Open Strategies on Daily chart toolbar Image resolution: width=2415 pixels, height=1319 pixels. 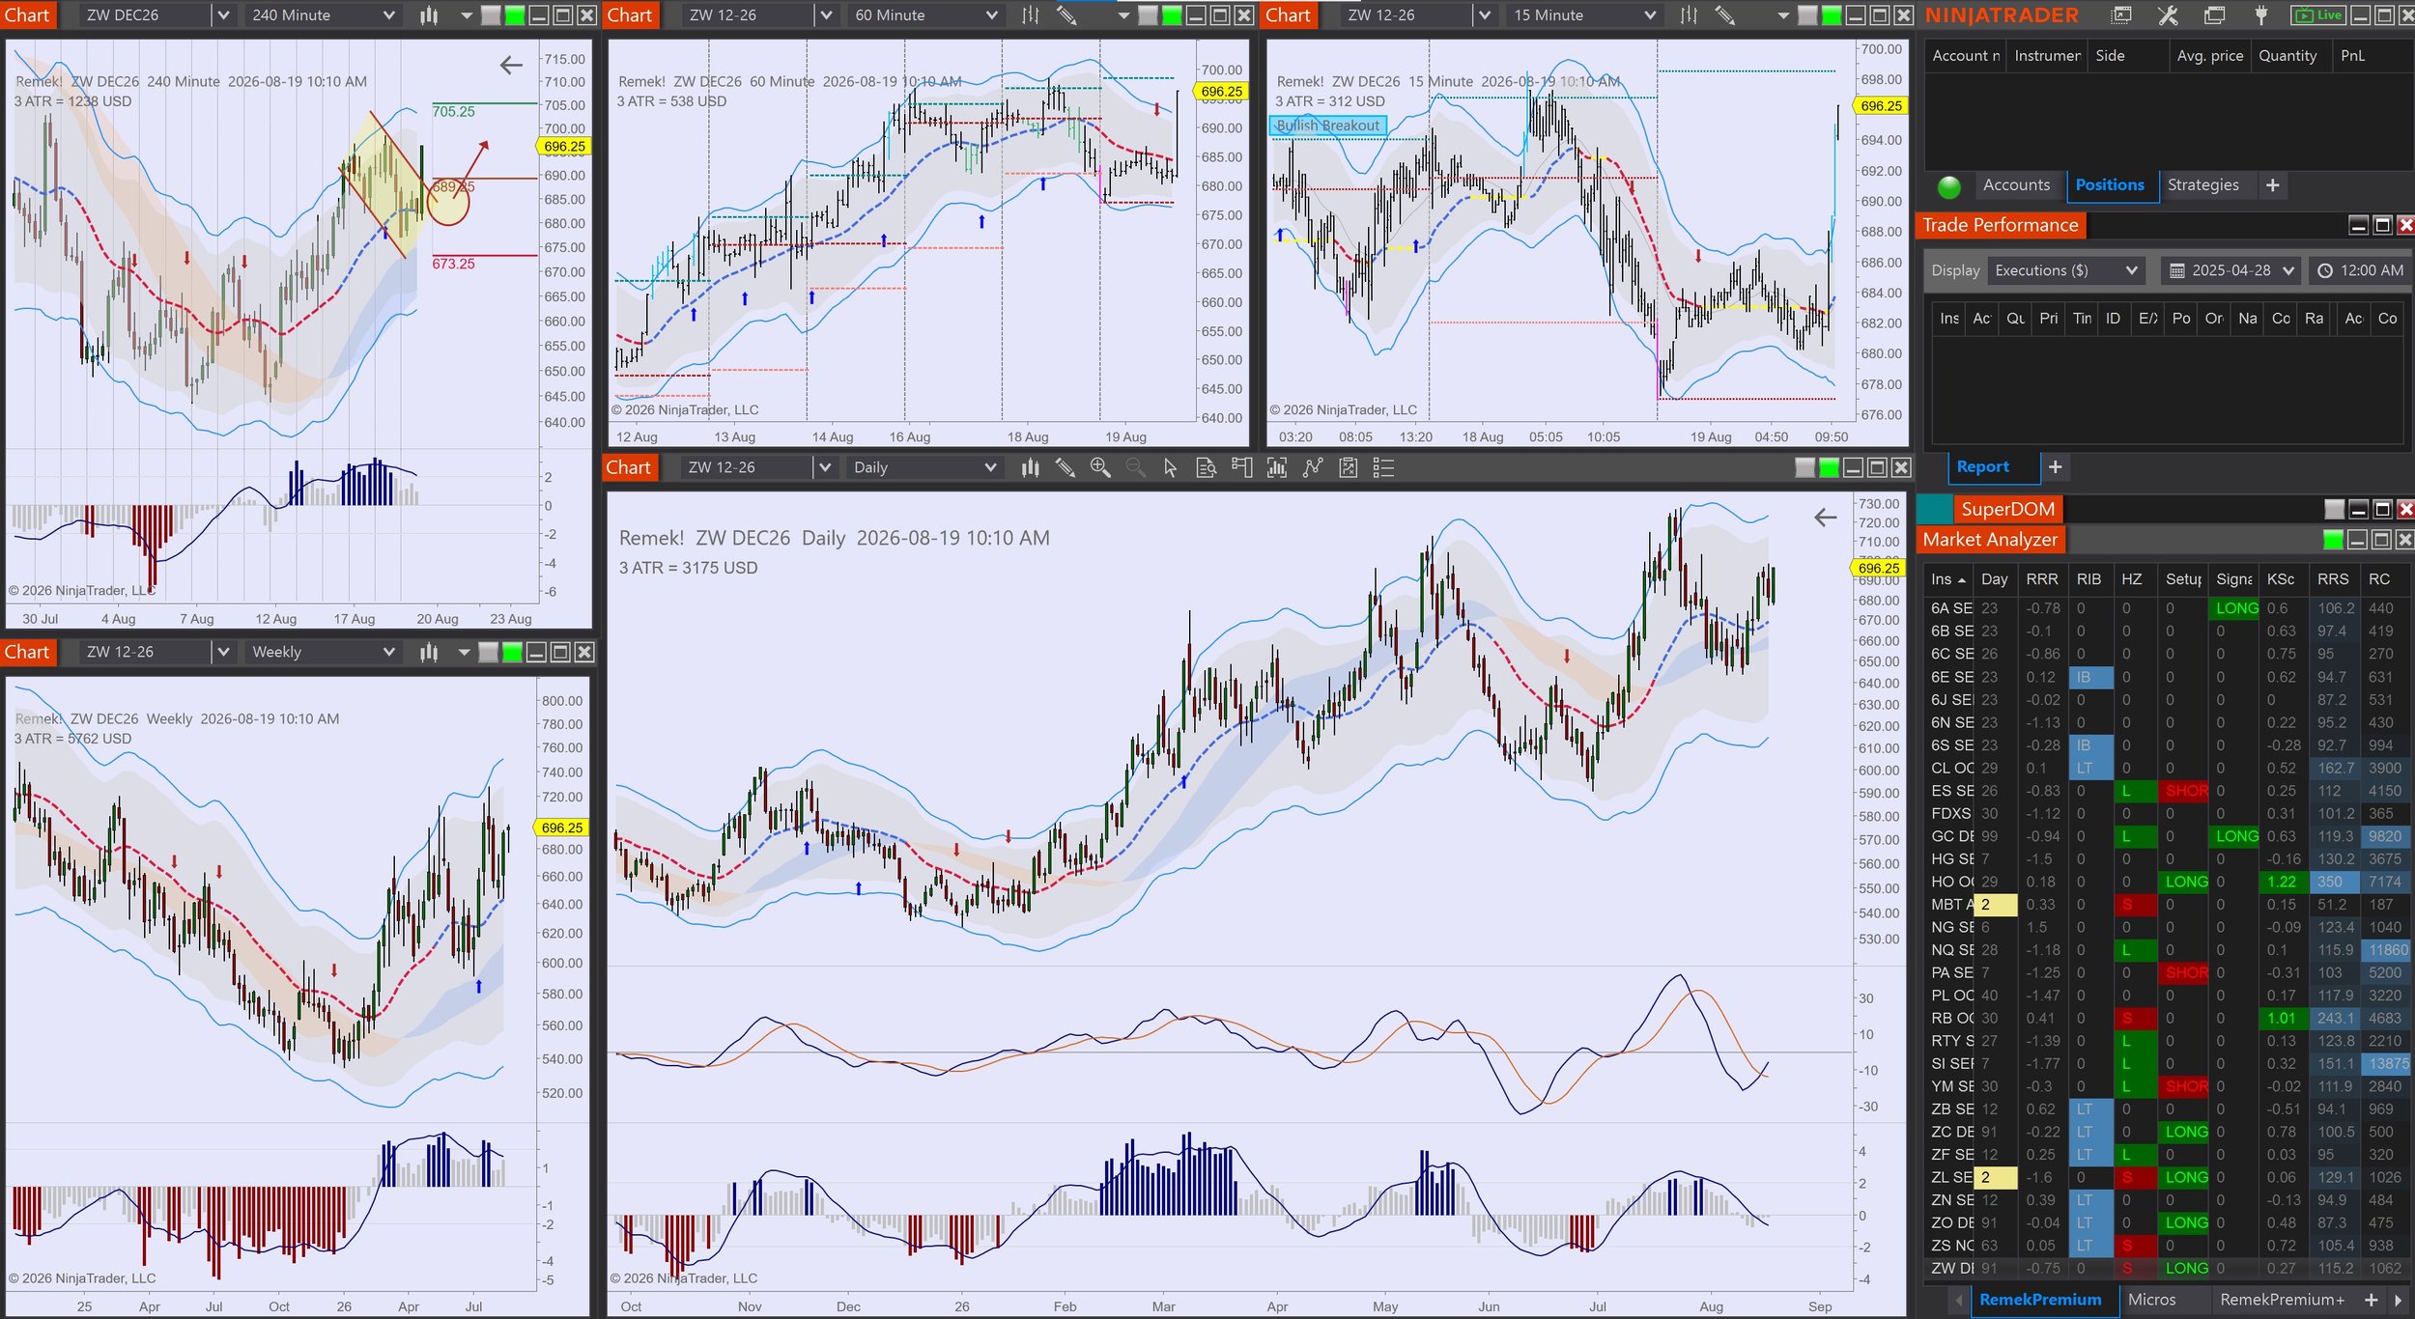(1313, 468)
